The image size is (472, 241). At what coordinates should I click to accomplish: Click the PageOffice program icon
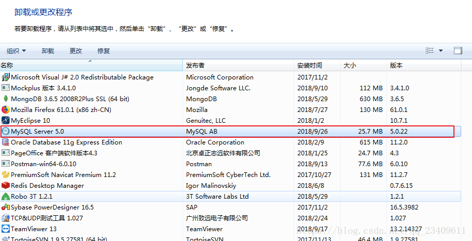tap(6, 153)
